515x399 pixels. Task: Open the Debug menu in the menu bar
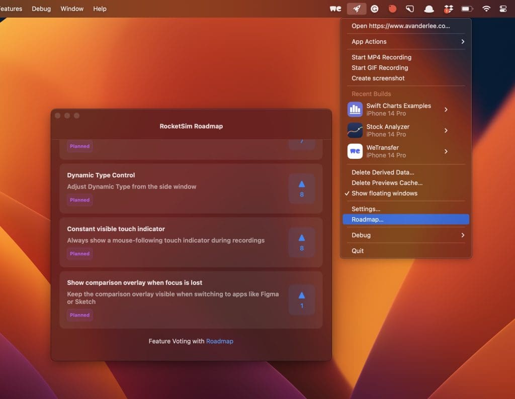41,9
